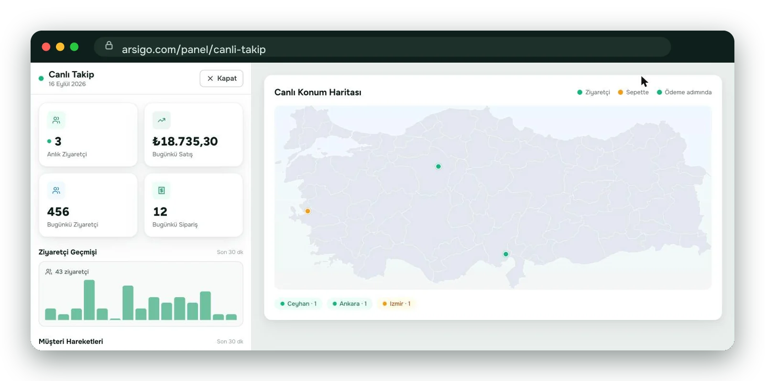Screen dimensions: 765x381
Task: Click the Izmir · 1 location chip
Action: (x=396, y=304)
